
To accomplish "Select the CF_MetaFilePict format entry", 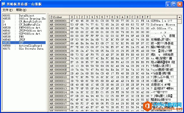I will pos(24,22).
